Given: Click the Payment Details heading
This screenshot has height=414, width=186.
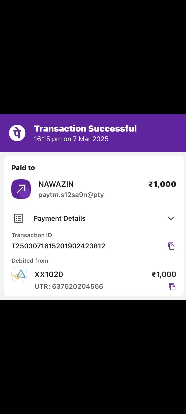Looking at the screenshot, I should click(x=59, y=218).
